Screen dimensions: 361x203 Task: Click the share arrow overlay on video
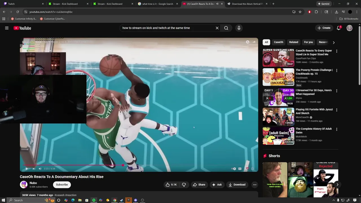[x=254, y=42]
